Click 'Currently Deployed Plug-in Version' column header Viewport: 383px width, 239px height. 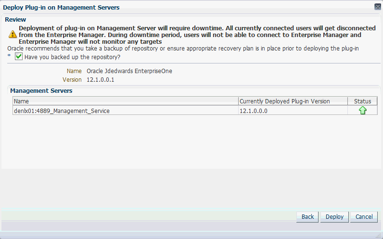[293, 101]
